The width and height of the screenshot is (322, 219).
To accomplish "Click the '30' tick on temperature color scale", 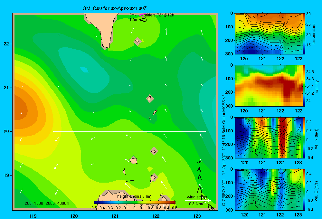I will pyautogui.click(x=308, y=14).
